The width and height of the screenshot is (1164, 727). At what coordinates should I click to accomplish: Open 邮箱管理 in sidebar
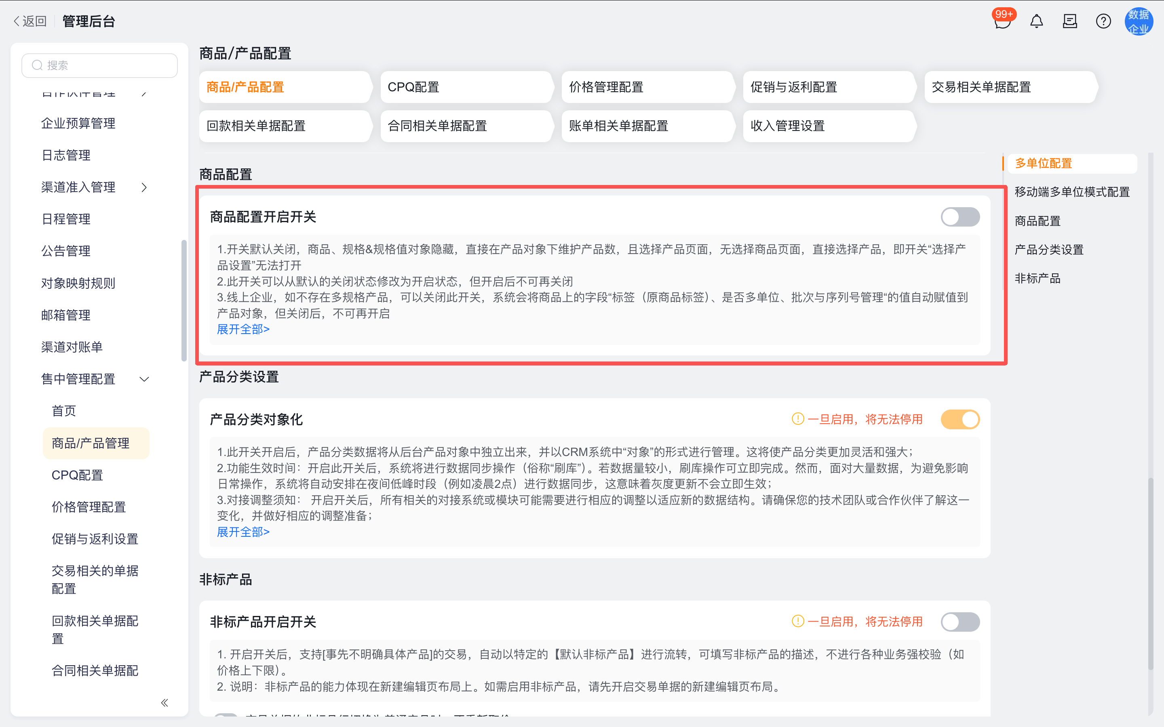(x=66, y=315)
